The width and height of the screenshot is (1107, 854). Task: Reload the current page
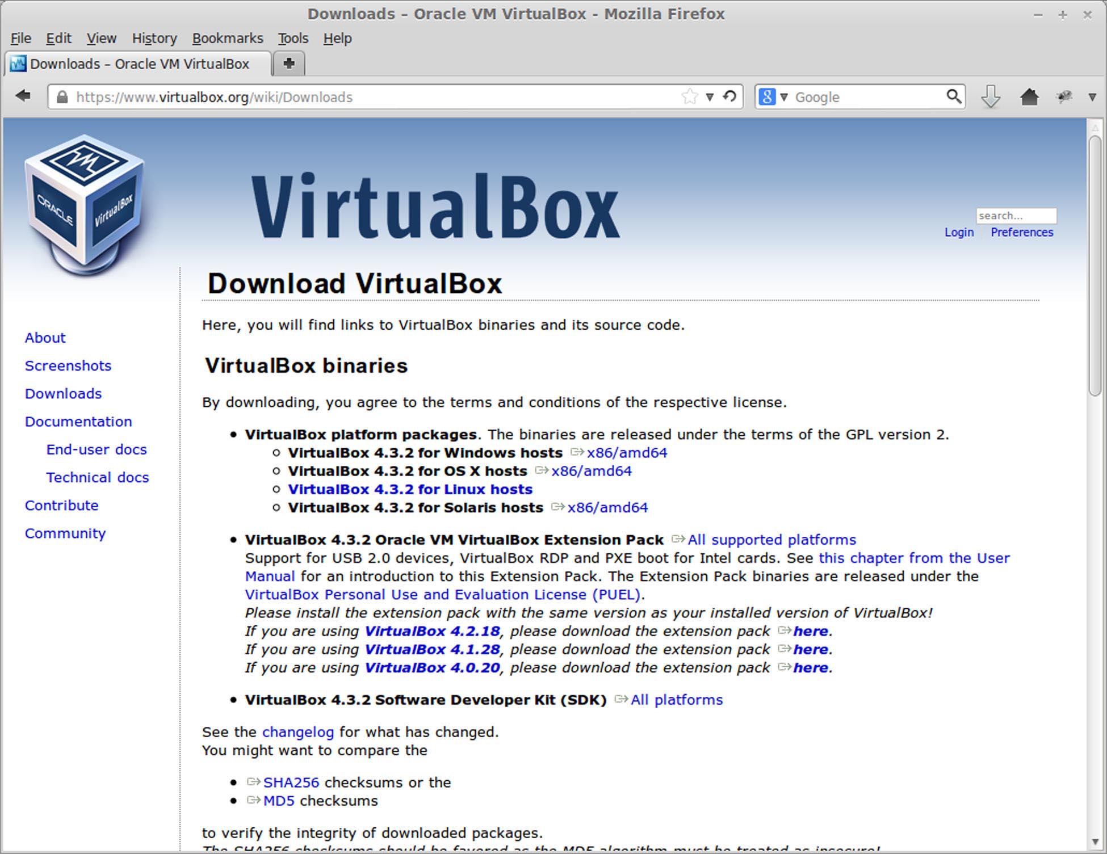coord(730,96)
